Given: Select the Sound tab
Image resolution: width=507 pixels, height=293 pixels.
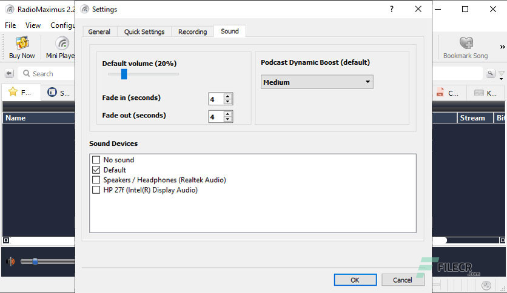Looking at the screenshot, I should coord(230,31).
